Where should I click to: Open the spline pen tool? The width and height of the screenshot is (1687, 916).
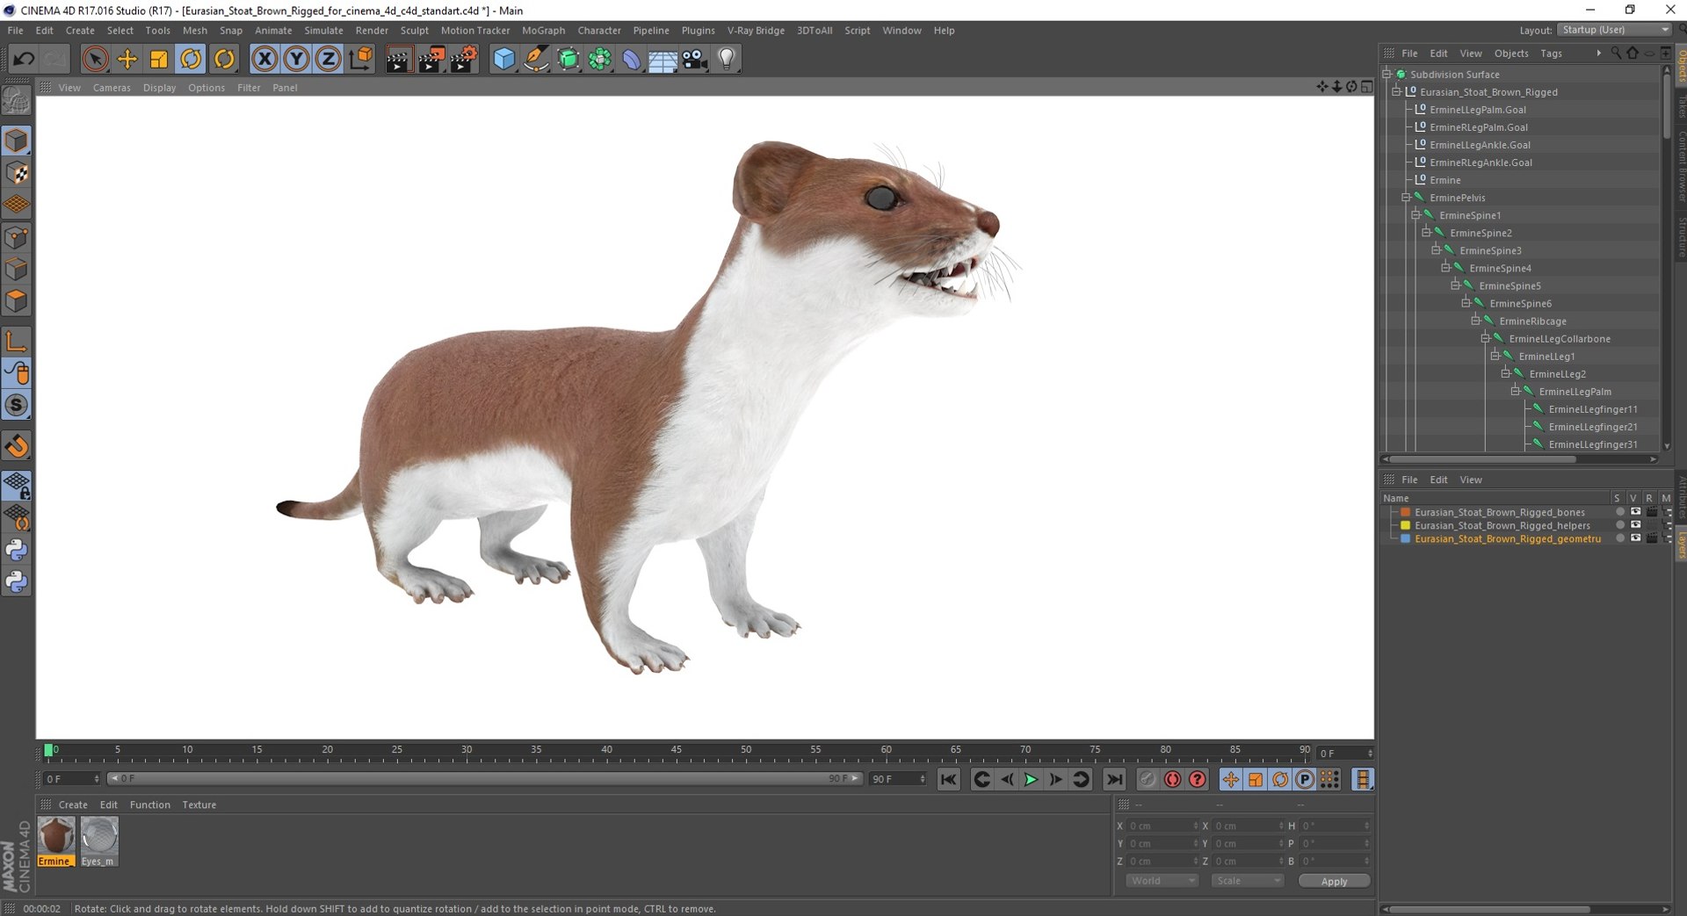point(536,59)
